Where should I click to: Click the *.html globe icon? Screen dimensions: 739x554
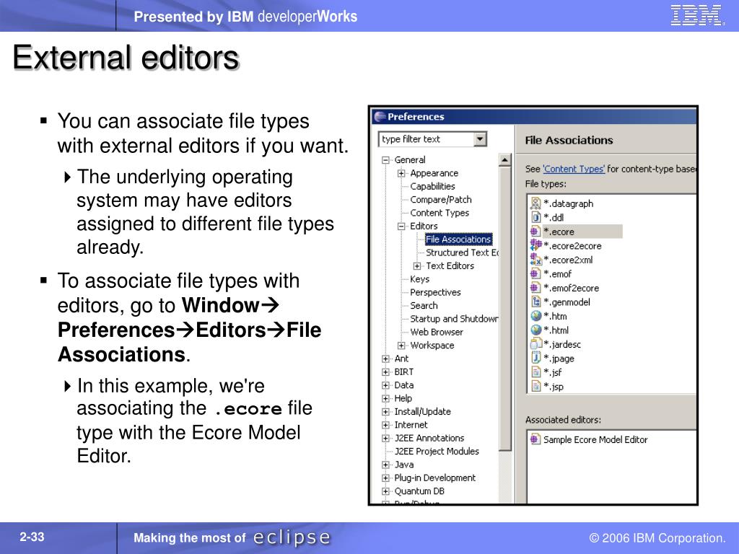coord(535,330)
